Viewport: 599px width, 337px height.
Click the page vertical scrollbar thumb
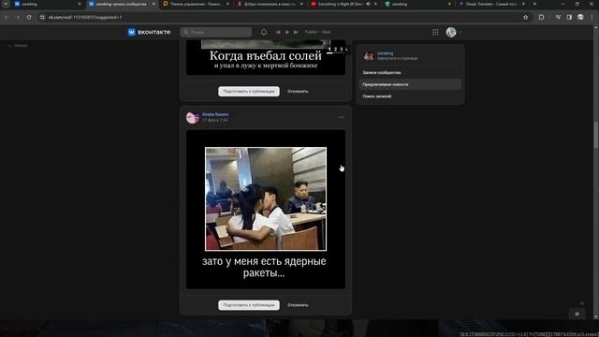[x=595, y=135]
